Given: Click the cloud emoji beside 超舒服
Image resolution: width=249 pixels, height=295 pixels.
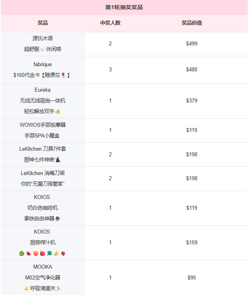Looking at the screenshot, I should (43, 49).
